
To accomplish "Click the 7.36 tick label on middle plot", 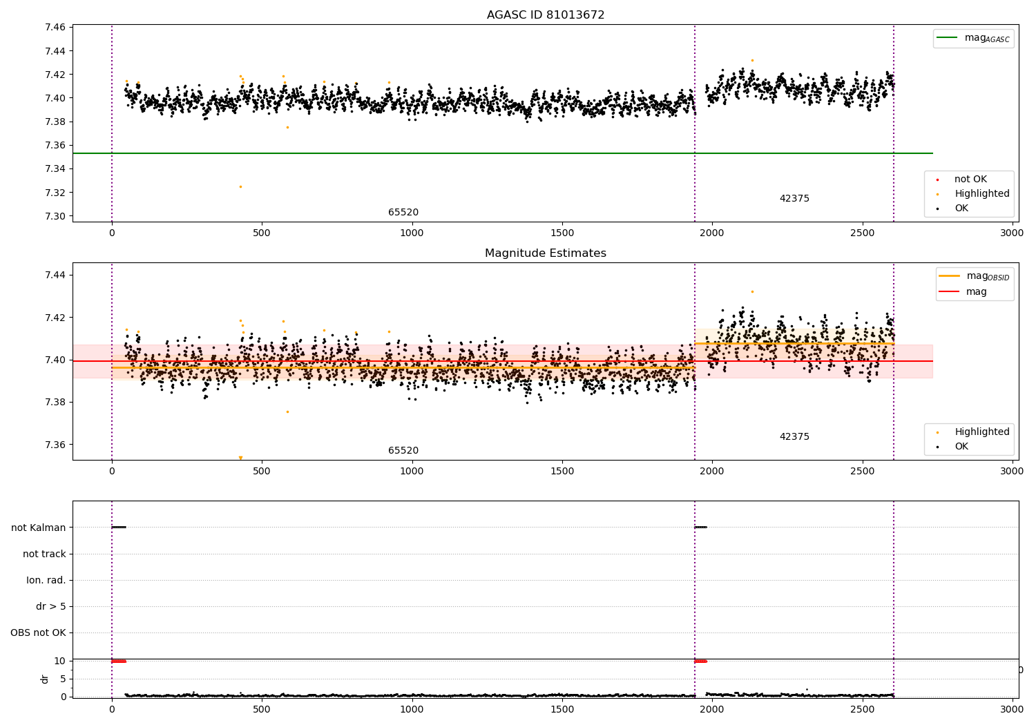I will (55, 445).
